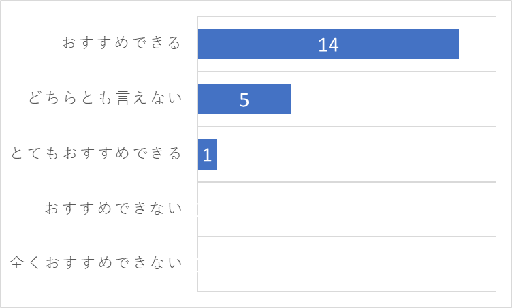Select the どちらとも言えない axis category label
The width and height of the screenshot is (512, 308).
click(x=105, y=97)
